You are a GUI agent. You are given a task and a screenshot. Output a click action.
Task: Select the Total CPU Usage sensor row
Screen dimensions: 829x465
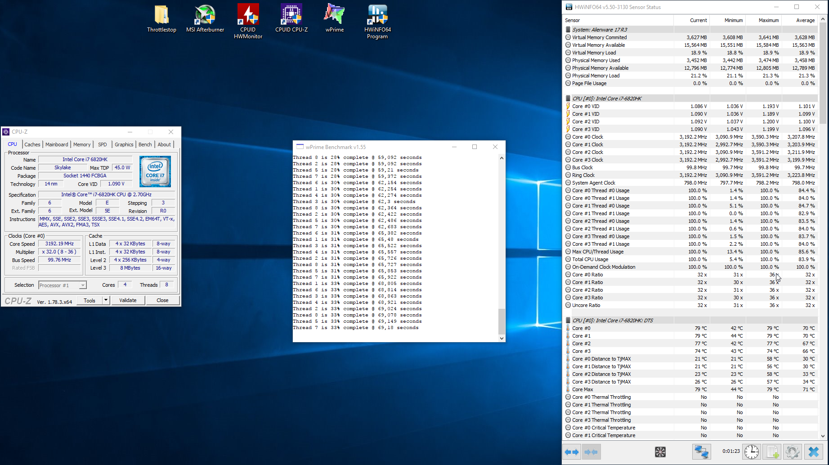[690, 259]
